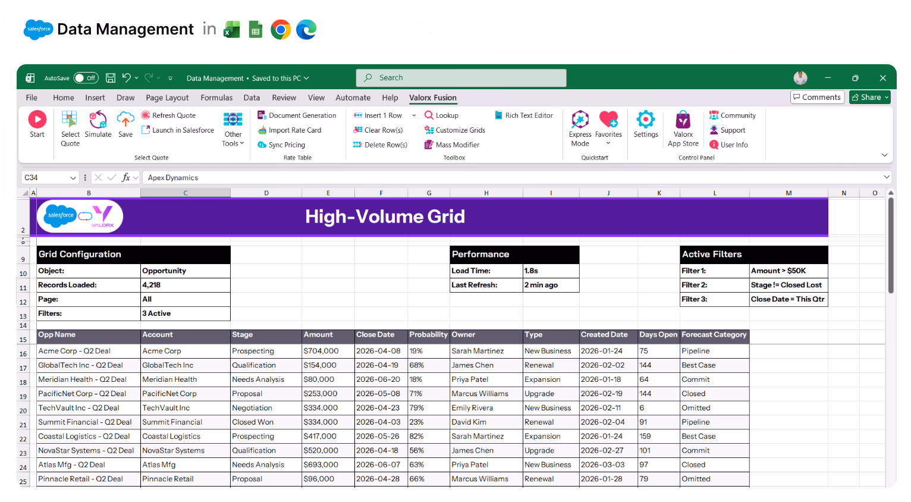Image resolution: width=911 pixels, height=502 pixels.
Task: Open the Name Box dropdown
Action: point(74,177)
